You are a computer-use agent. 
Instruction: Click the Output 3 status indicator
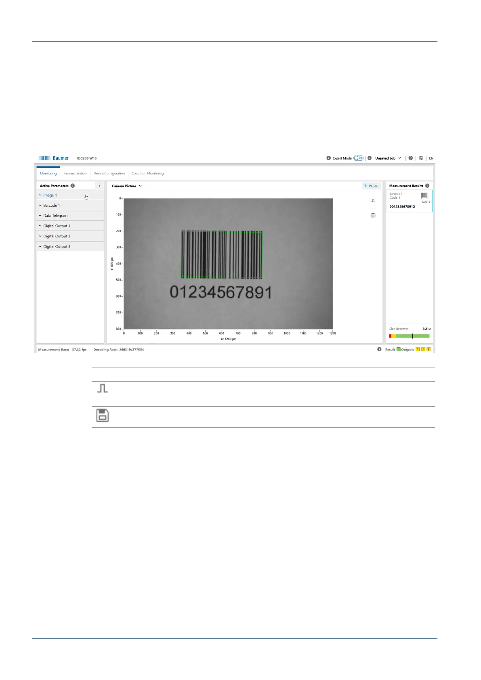click(x=428, y=349)
